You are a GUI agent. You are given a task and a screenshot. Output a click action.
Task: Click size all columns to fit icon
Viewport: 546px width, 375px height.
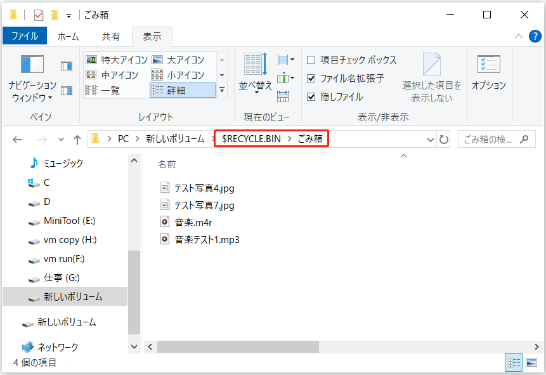pos(283,96)
